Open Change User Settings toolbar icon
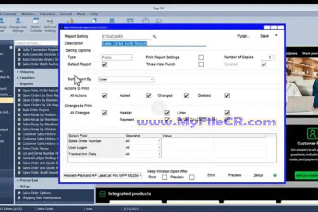318x212 pixels. point(18,25)
